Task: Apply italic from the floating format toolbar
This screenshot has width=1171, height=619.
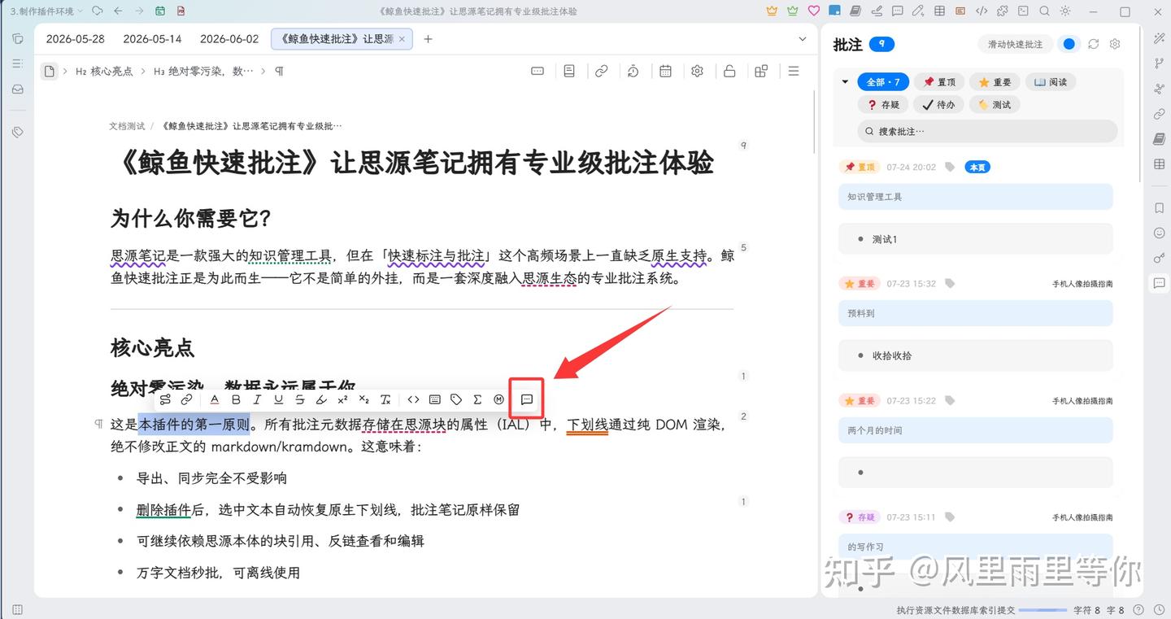Action: (257, 399)
